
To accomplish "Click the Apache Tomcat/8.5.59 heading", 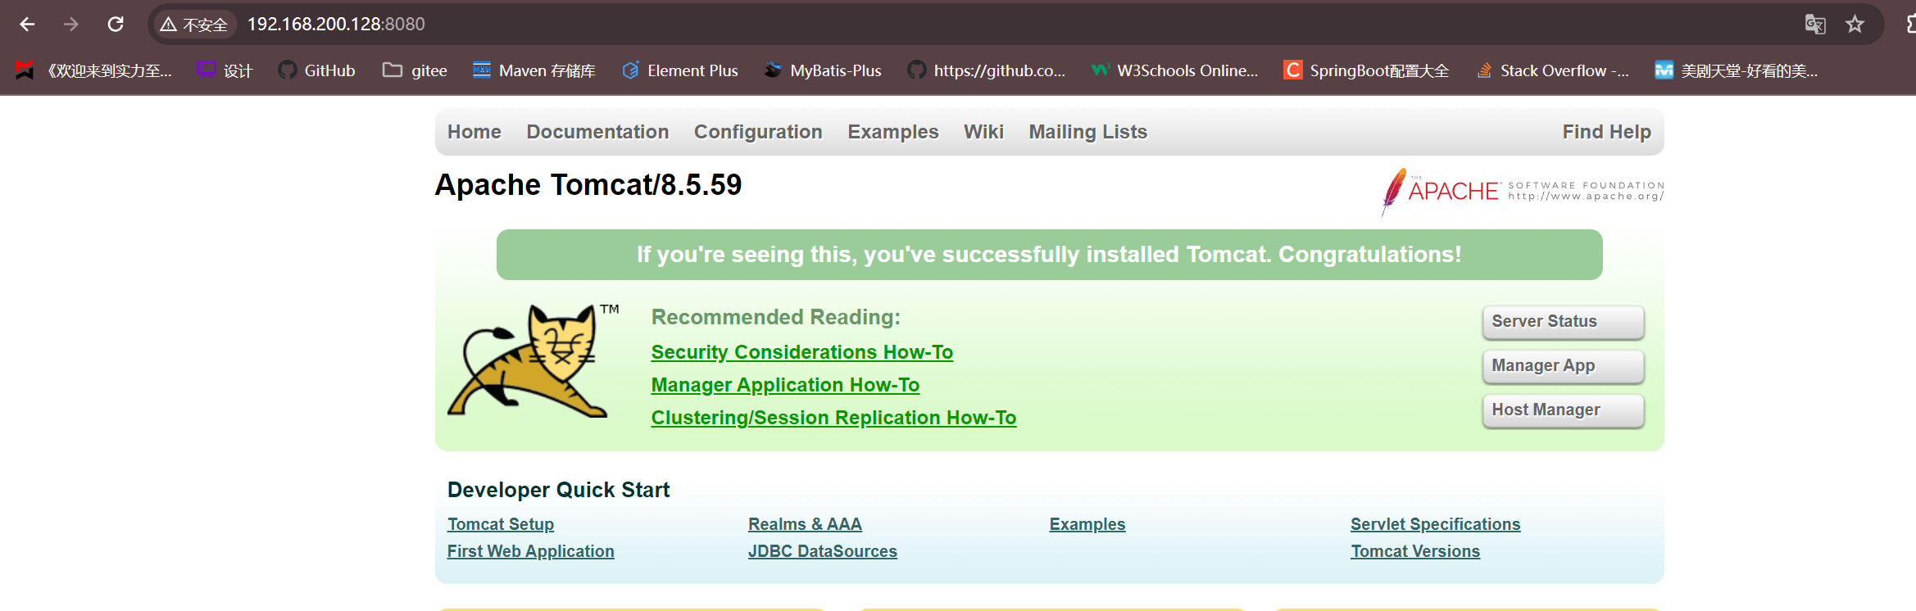I will [x=588, y=185].
